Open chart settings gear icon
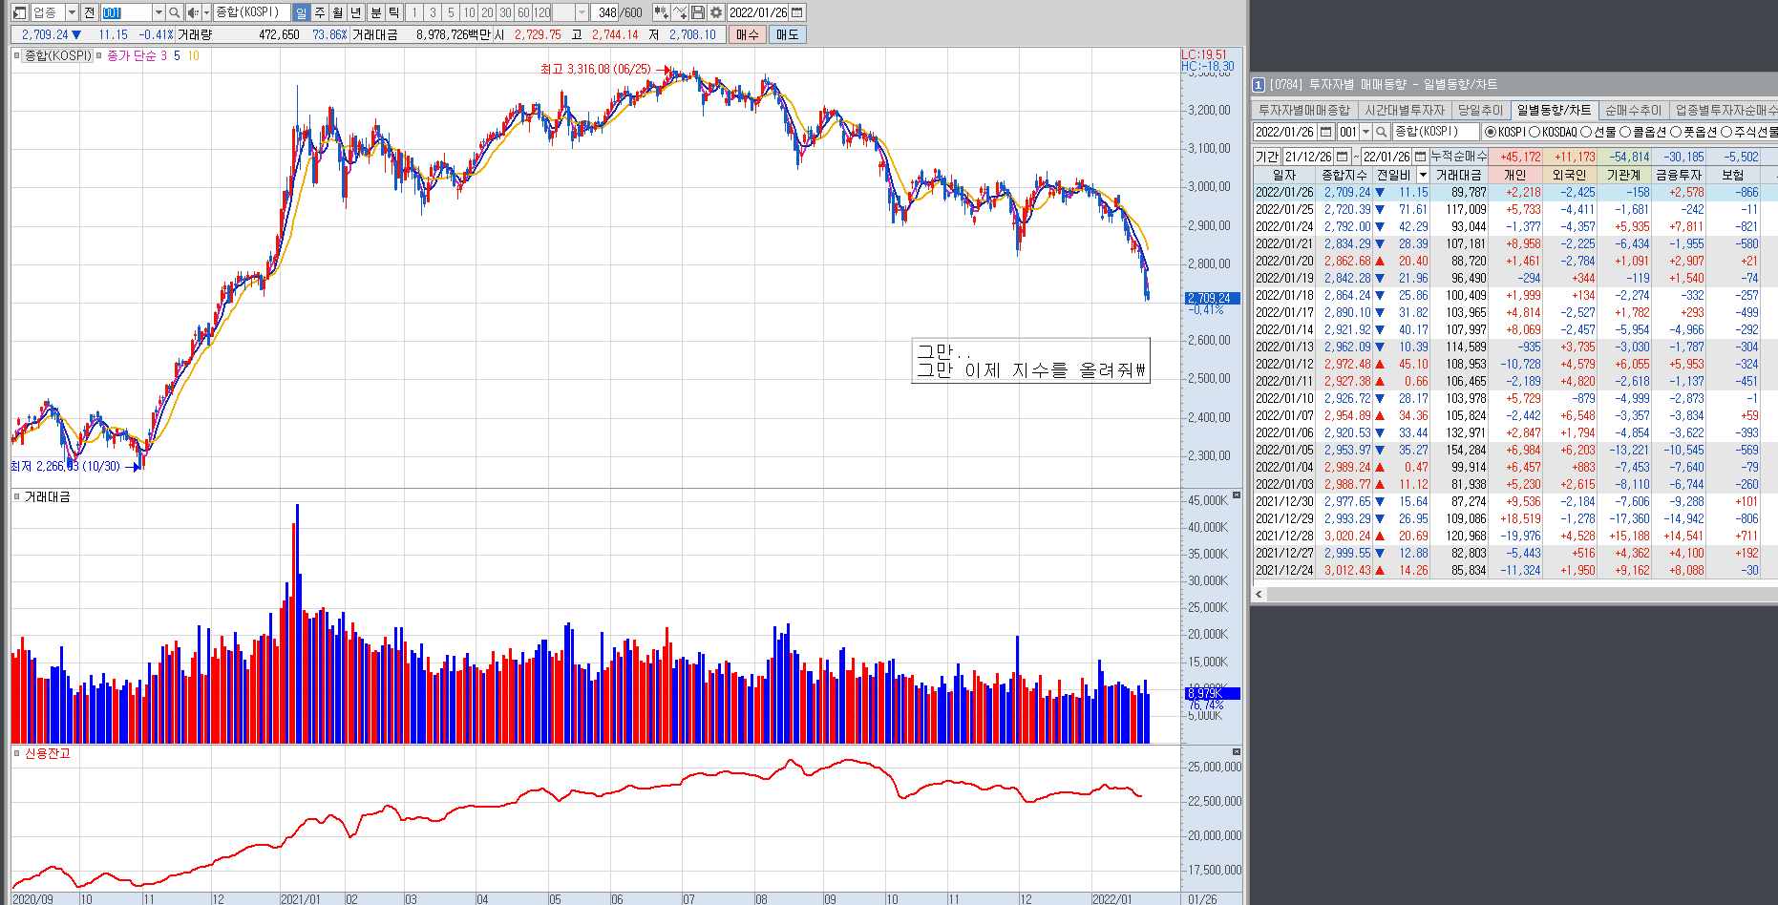This screenshot has width=1778, height=905. (x=716, y=12)
